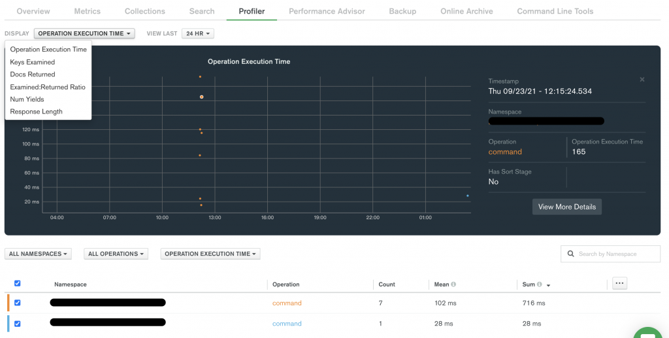Open the green chat bubble icon
Screen dimensions: 669x338
tap(649, 334)
